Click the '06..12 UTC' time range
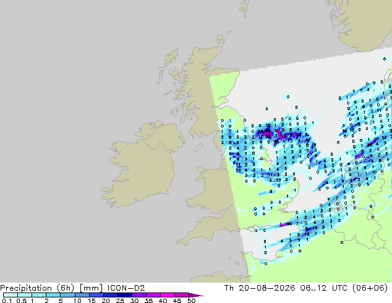Viewport: 392px width, 303px height. [324, 288]
